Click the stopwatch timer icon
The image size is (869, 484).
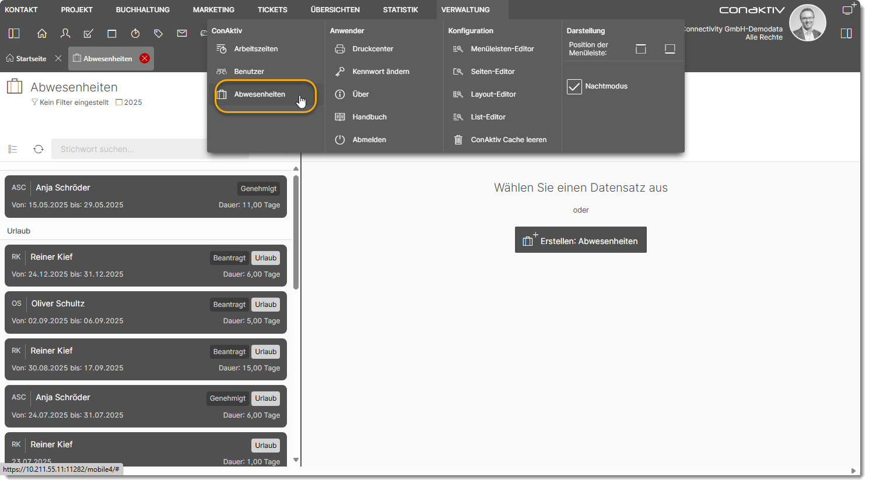tap(135, 34)
